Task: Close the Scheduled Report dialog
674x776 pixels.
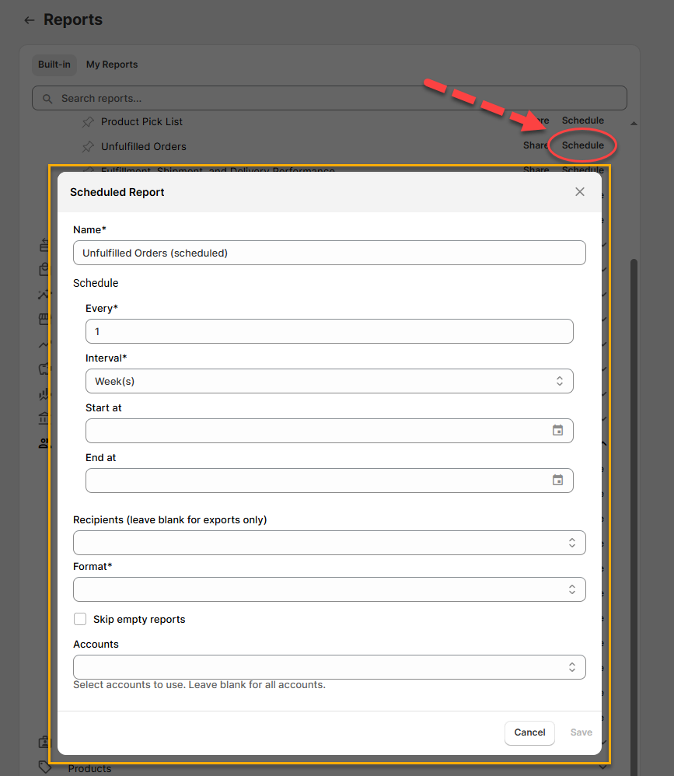Action: point(579,192)
